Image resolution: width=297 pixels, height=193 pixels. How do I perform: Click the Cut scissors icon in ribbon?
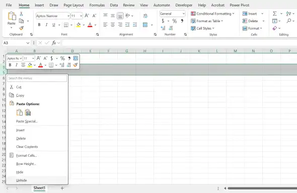coord(21,14)
